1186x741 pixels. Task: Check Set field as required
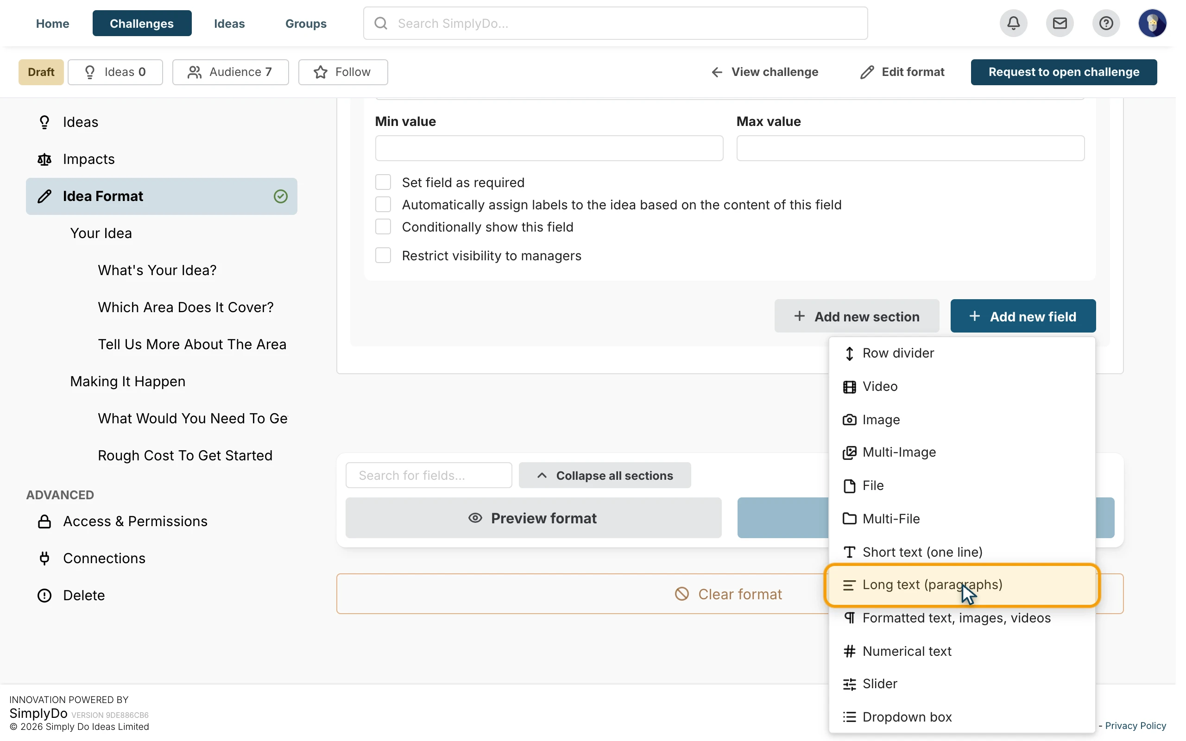click(383, 182)
